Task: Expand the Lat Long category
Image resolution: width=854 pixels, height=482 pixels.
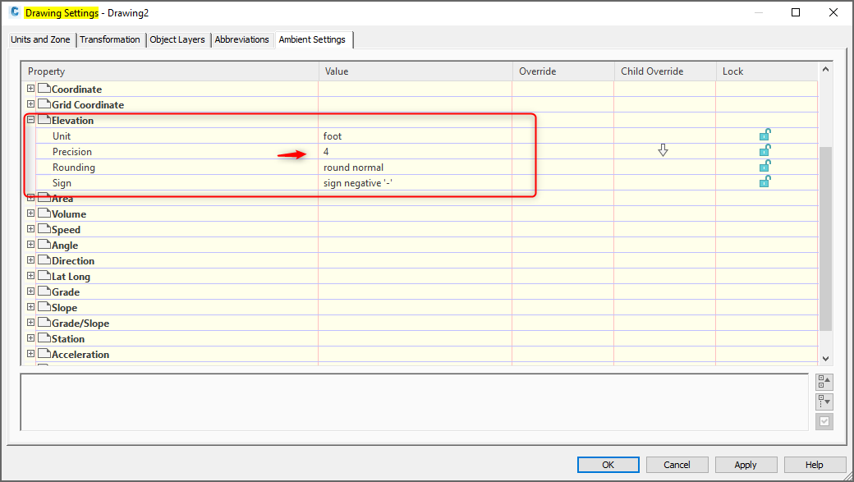Action: (30, 276)
